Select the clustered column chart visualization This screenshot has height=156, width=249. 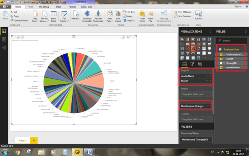click(x=198, y=39)
